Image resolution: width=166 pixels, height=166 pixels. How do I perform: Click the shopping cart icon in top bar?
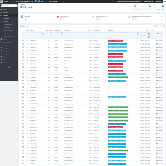(x=35, y=1)
